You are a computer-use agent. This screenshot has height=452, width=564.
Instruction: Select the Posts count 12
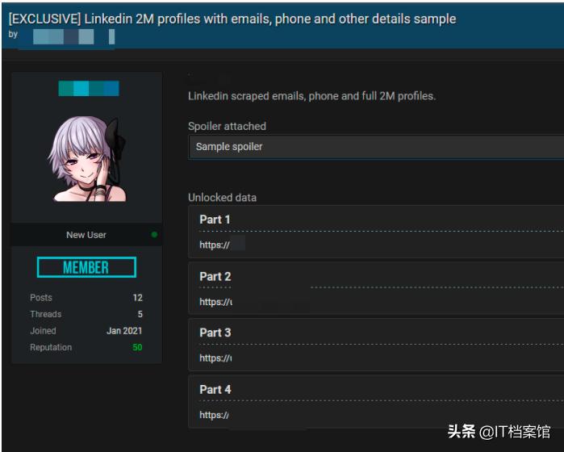tap(138, 298)
